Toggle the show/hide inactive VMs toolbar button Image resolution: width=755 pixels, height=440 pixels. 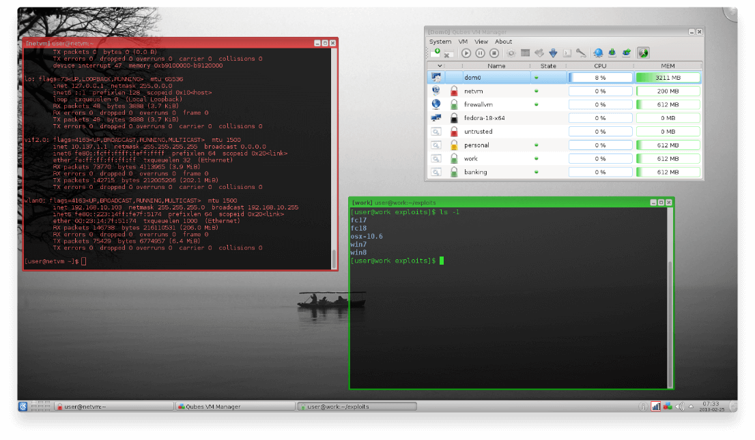(642, 53)
